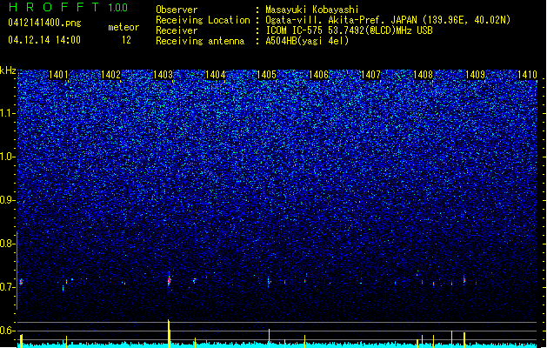Click the 0.9 kHz axis label
Viewport: 547px width, 348px height.
(8, 200)
